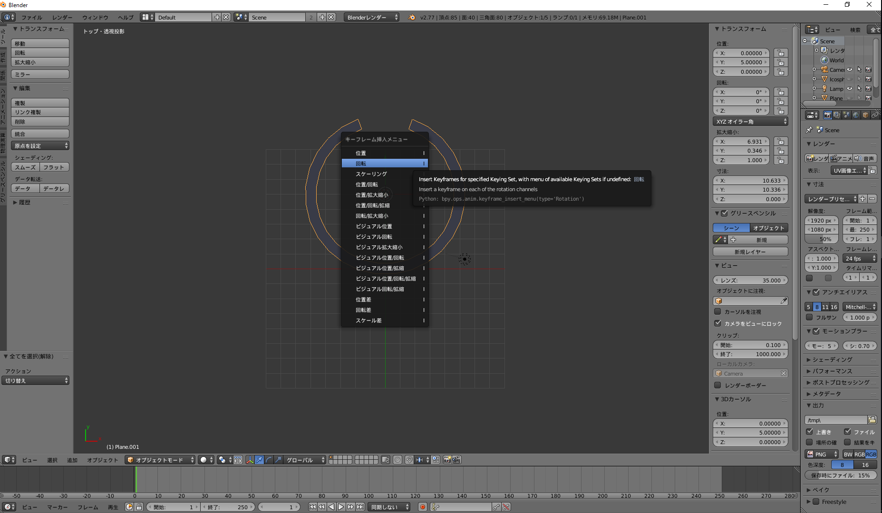The height and width of the screenshot is (513, 882).
Task: Toggle the 3D manipulator axis icon
Action: click(x=250, y=460)
